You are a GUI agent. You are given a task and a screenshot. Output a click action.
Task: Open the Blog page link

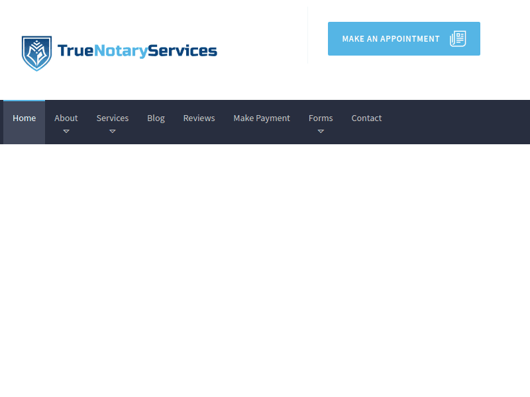tap(156, 118)
